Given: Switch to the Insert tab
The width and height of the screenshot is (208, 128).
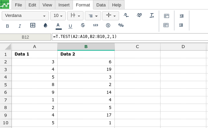Looking at the screenshot, I should coord(64,5).
